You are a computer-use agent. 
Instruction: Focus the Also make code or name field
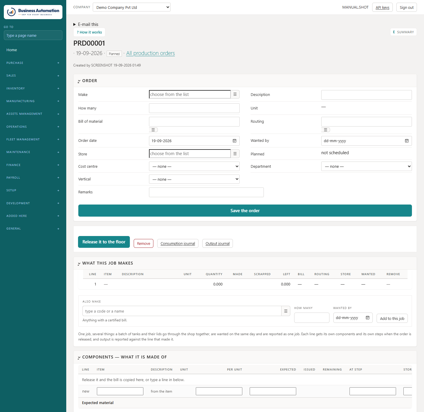tap(182, 311)
